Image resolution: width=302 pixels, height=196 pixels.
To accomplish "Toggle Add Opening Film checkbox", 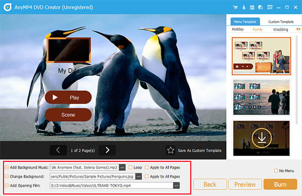I will (x=7, y=185).
